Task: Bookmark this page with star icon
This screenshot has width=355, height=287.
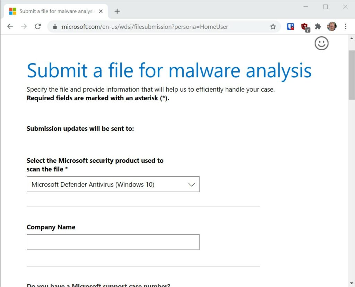Action: point(273,27)
